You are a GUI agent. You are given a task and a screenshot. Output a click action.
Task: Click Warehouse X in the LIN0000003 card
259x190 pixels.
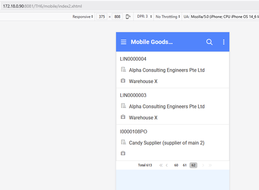[x=143, y=117]
